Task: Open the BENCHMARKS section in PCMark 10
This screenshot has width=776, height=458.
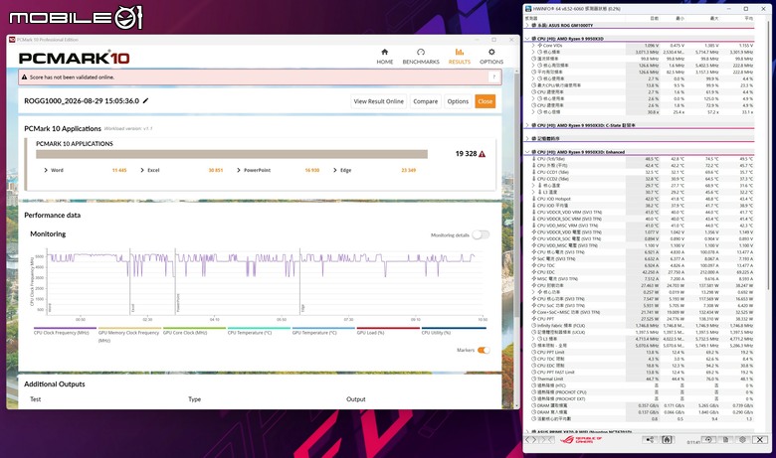Action: [x=421, y=57]
